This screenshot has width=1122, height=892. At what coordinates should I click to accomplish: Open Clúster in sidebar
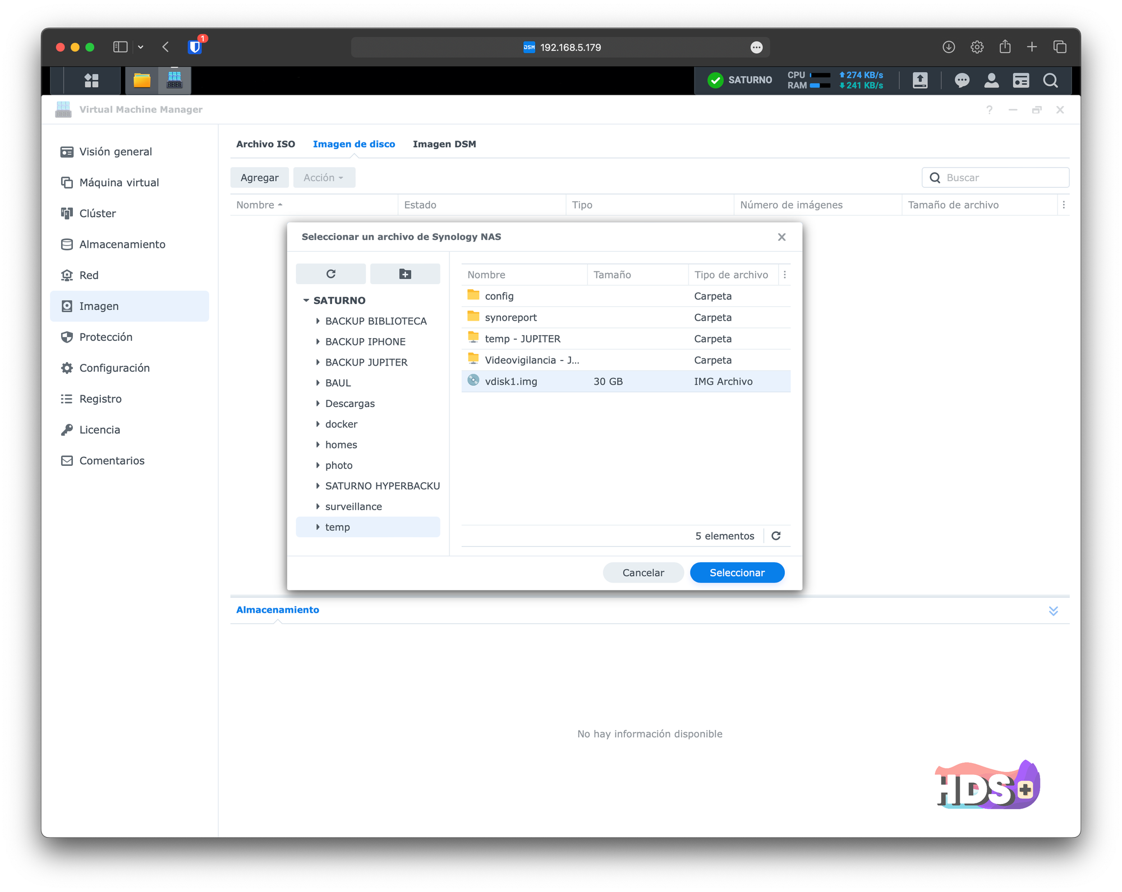coord(130,214)
